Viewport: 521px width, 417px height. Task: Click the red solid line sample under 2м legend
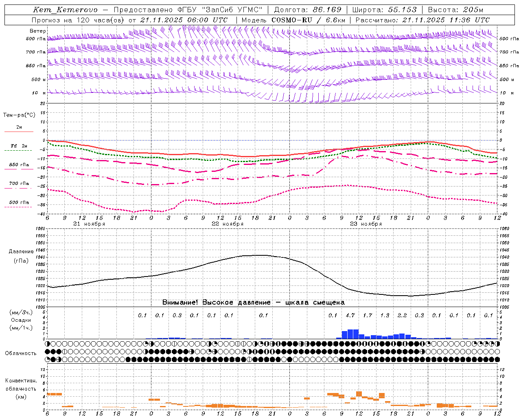point(19,132)
